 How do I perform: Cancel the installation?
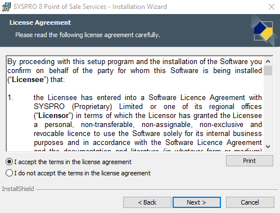pyautogui.click(x=250, y=202)
